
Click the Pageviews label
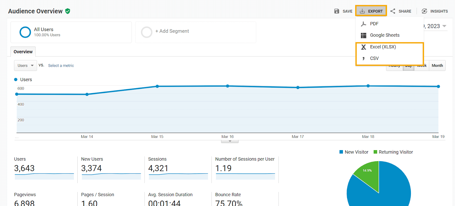pyautogui.click(x=25, y=195)
